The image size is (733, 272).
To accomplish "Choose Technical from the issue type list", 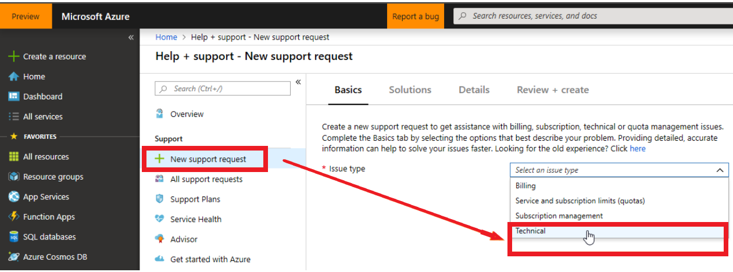I will pyautogui.click(x=531, y=231).
